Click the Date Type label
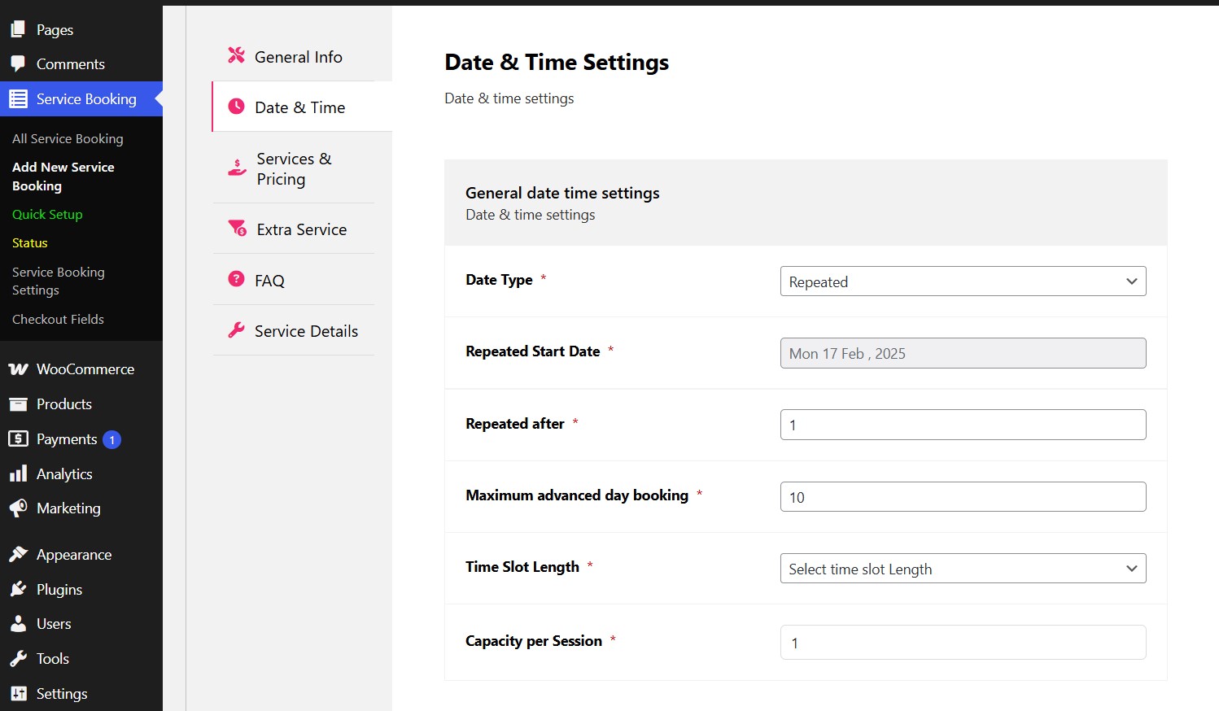 499,280
